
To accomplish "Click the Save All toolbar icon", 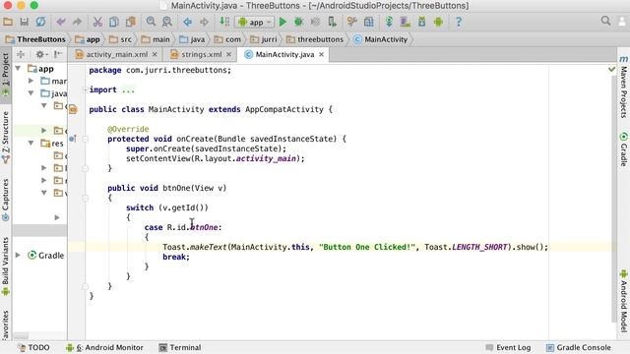I will click(24, 22).
